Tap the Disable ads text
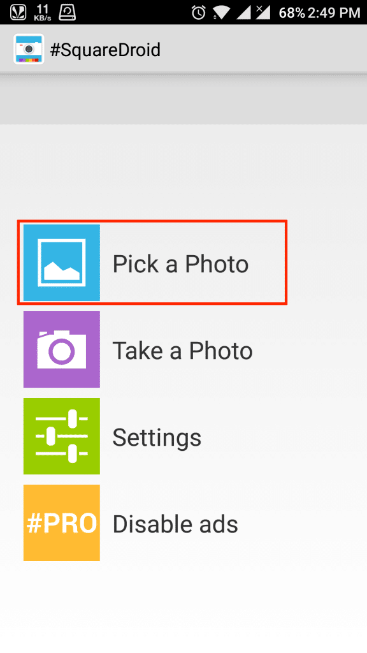 [175, 524]
